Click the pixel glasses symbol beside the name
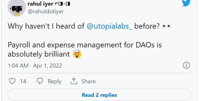 click(x=62, y=4)
